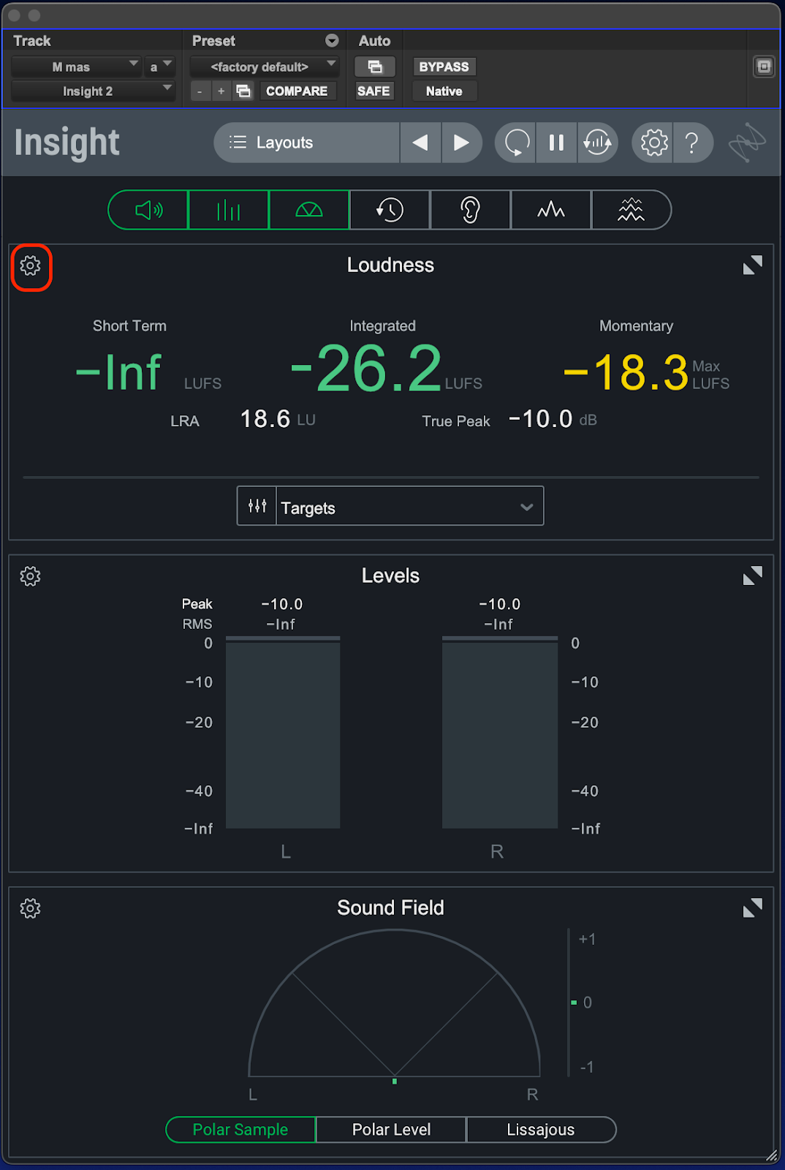The height and width of the screenshot is (1170, 785).
Task: Expand the Loudness panel to full view
Action: pos(752,265)
